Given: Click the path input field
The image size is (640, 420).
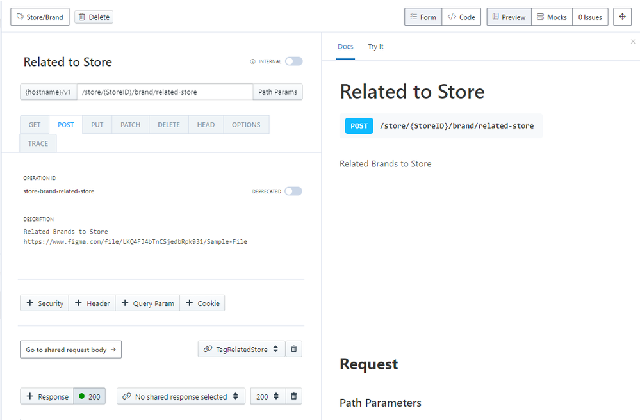Looking at the screenshot, I should (165, 92).
